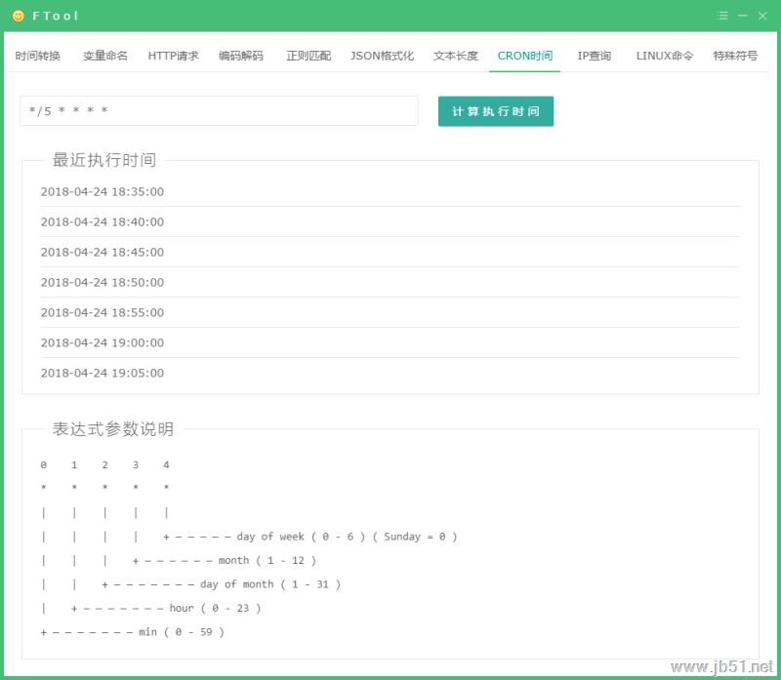Select the 2018-04-24 18:55:00 row
The image size is (781, 680).
tap(390, 312)
